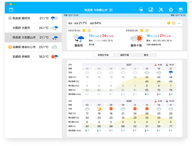The image size is (192, 146).
Task: Click weather icon in 京都府 伊根町 row
Action: click(x=55, y=57)
